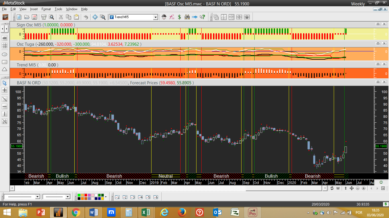Select the abc text annotation tool
Viewport: 389px width, 218px height.
tap(5, 38)
